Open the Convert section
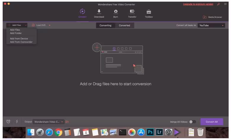 [82, 13]
